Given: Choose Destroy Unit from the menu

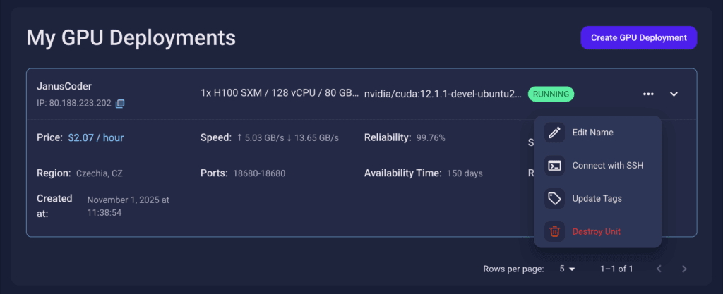Looking at the screenshot, I should pyautogui.click(x=596, y=231).
